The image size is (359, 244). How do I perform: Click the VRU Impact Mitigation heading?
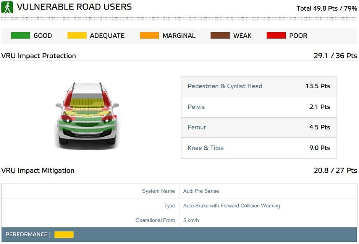tap(38, 171)
